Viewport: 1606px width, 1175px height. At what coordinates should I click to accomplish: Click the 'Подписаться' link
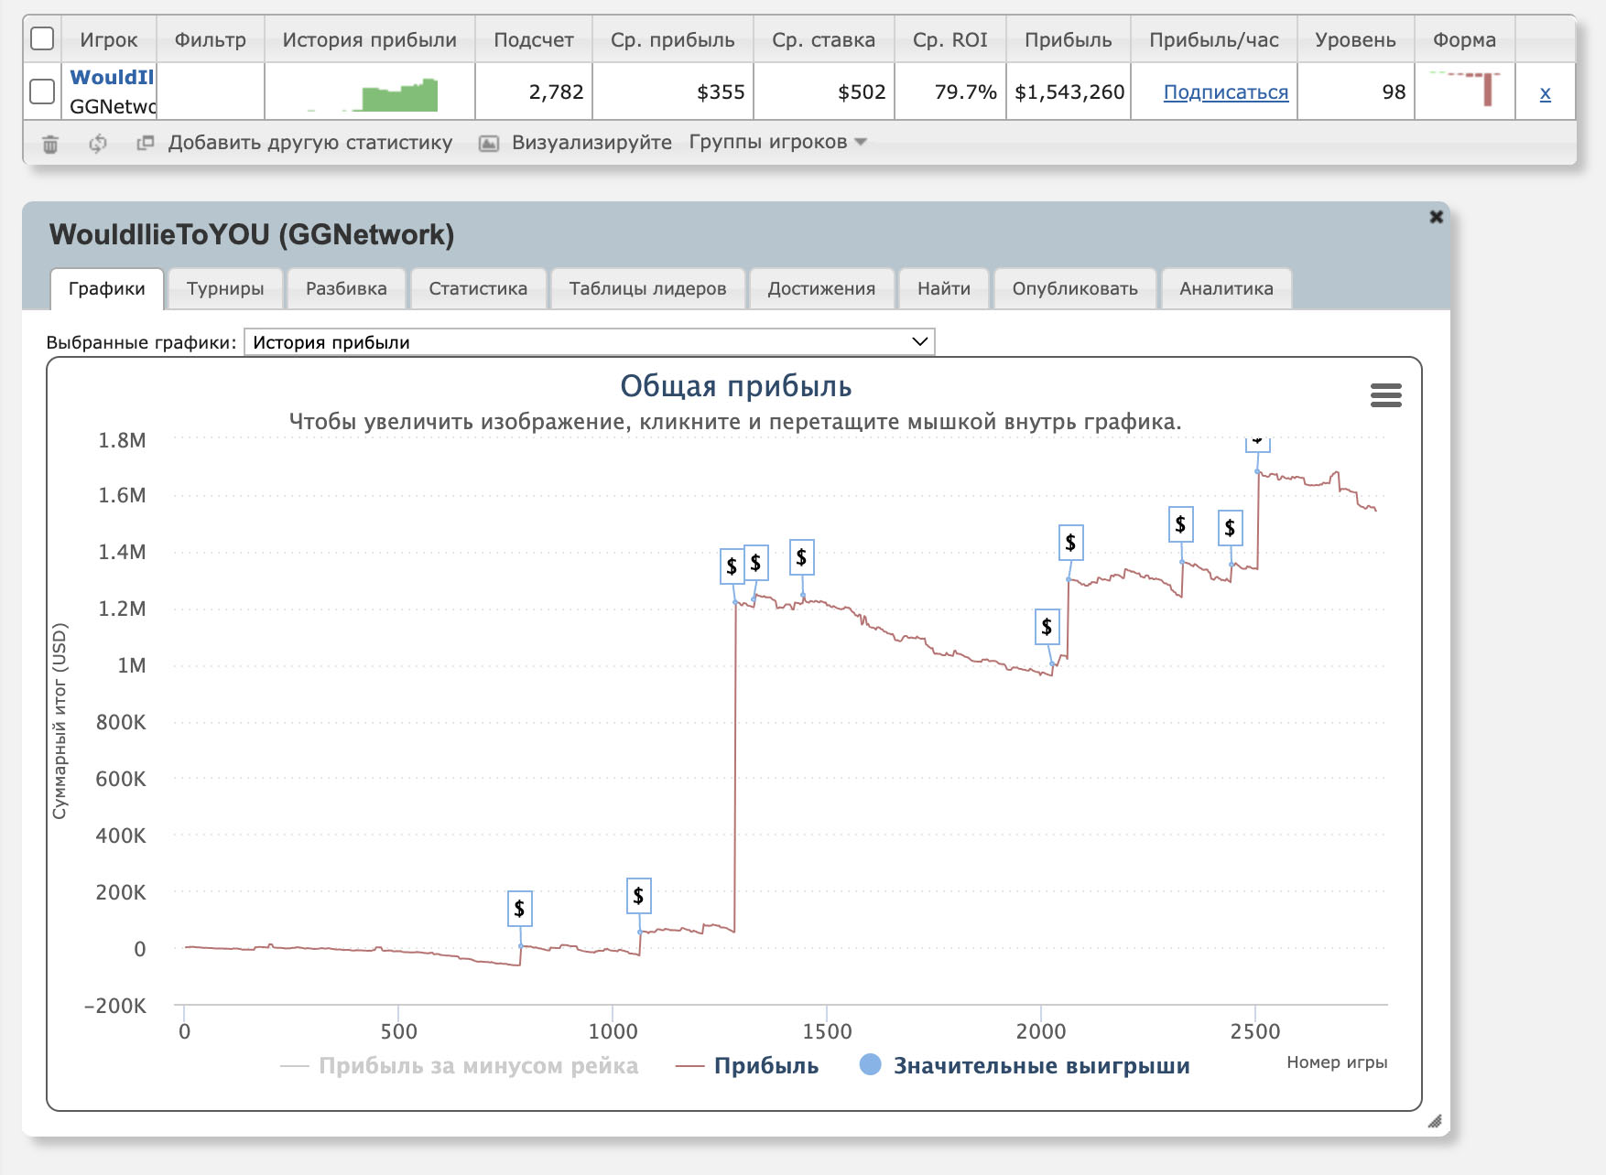pyautogui.click(x=1225, y=92)
